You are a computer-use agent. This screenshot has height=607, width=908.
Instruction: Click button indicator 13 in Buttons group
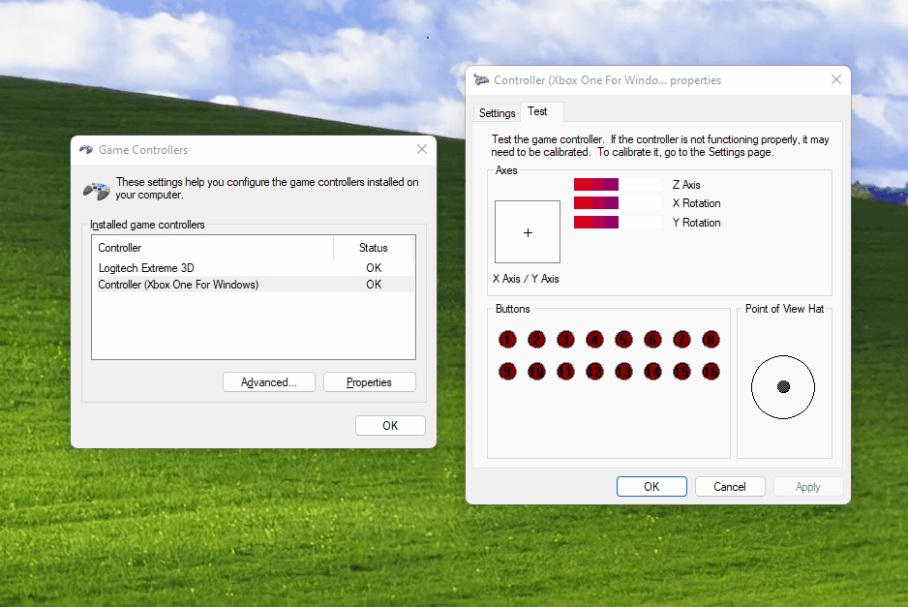tap(623, 371)
